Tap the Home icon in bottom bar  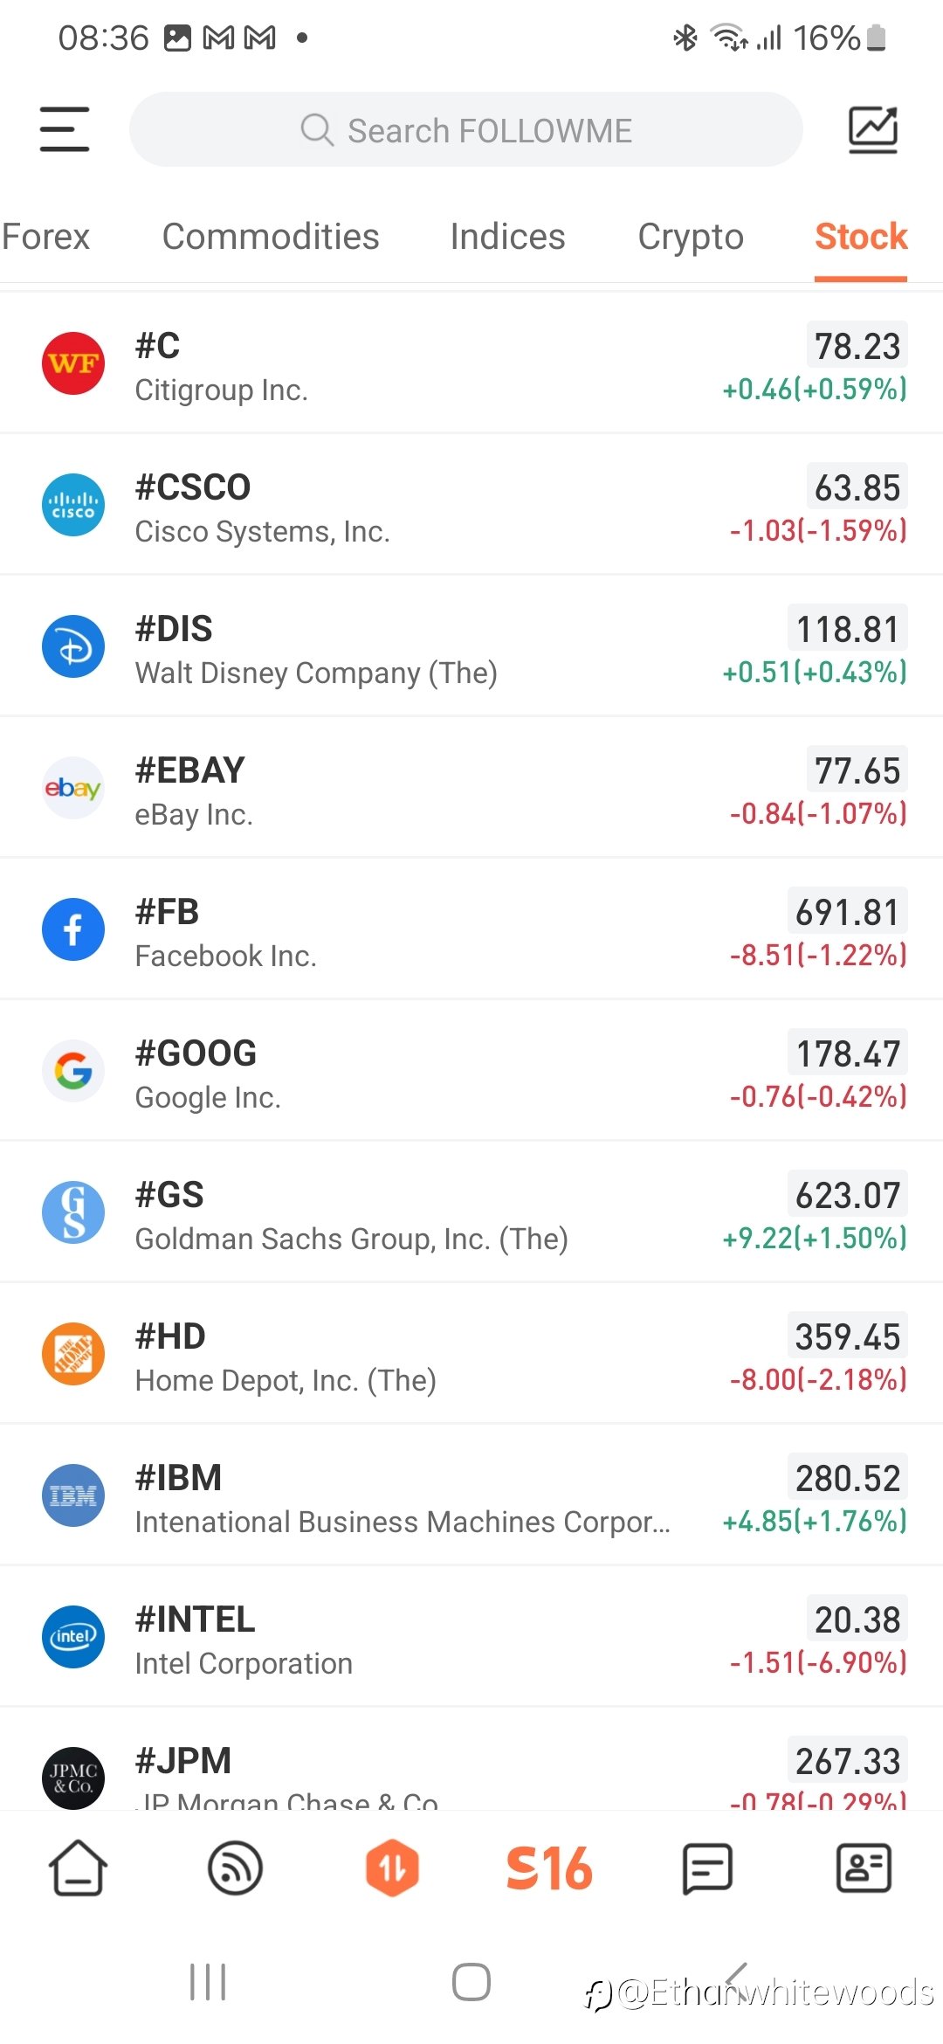coord(79,1868)
